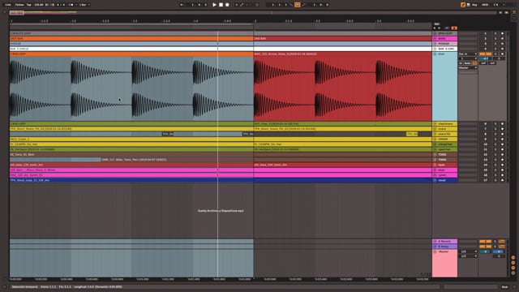Toggle the Punch-In switch left of Loop
This screenshot has width=519, height=292.
(292, 5)
